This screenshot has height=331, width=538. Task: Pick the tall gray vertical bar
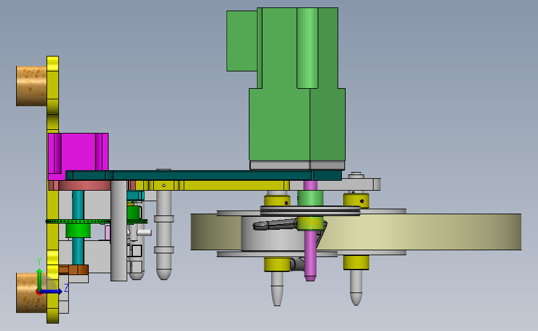[119, 230]
